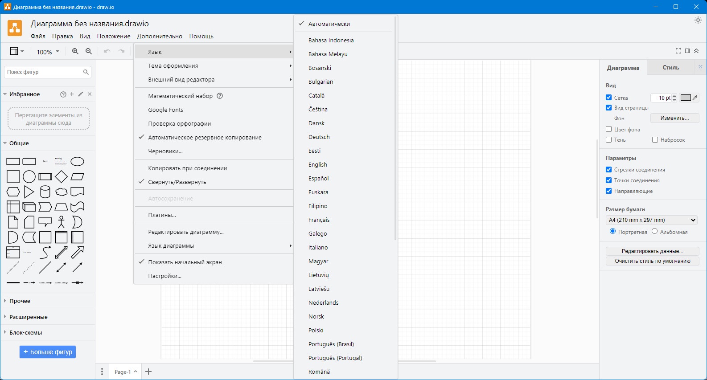
Task: Select Портретная orientation radio button
Action: pos(612,231)
